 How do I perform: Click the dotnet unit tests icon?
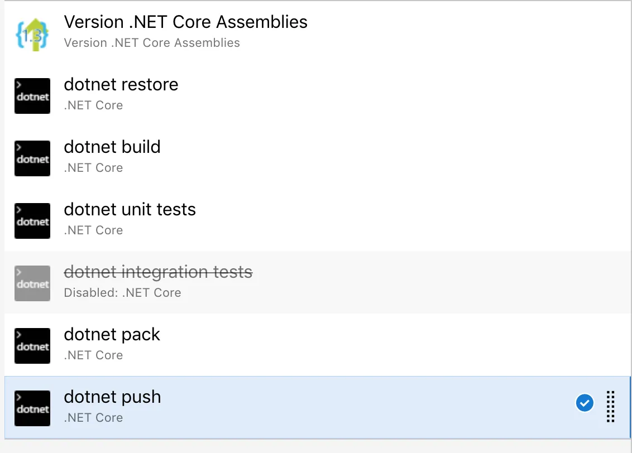[32, 221]
